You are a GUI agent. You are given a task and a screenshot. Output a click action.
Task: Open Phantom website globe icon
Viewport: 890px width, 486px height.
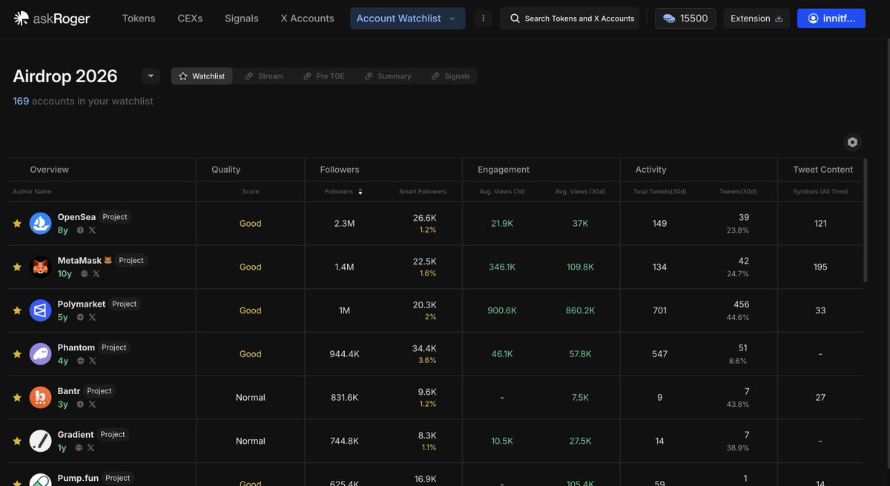80,361
